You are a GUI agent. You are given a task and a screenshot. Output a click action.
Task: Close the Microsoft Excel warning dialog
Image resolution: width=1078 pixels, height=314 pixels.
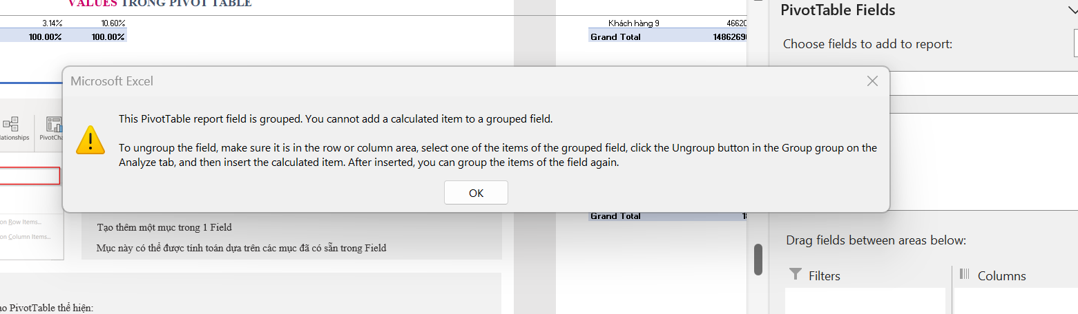(x=872, y=81)
